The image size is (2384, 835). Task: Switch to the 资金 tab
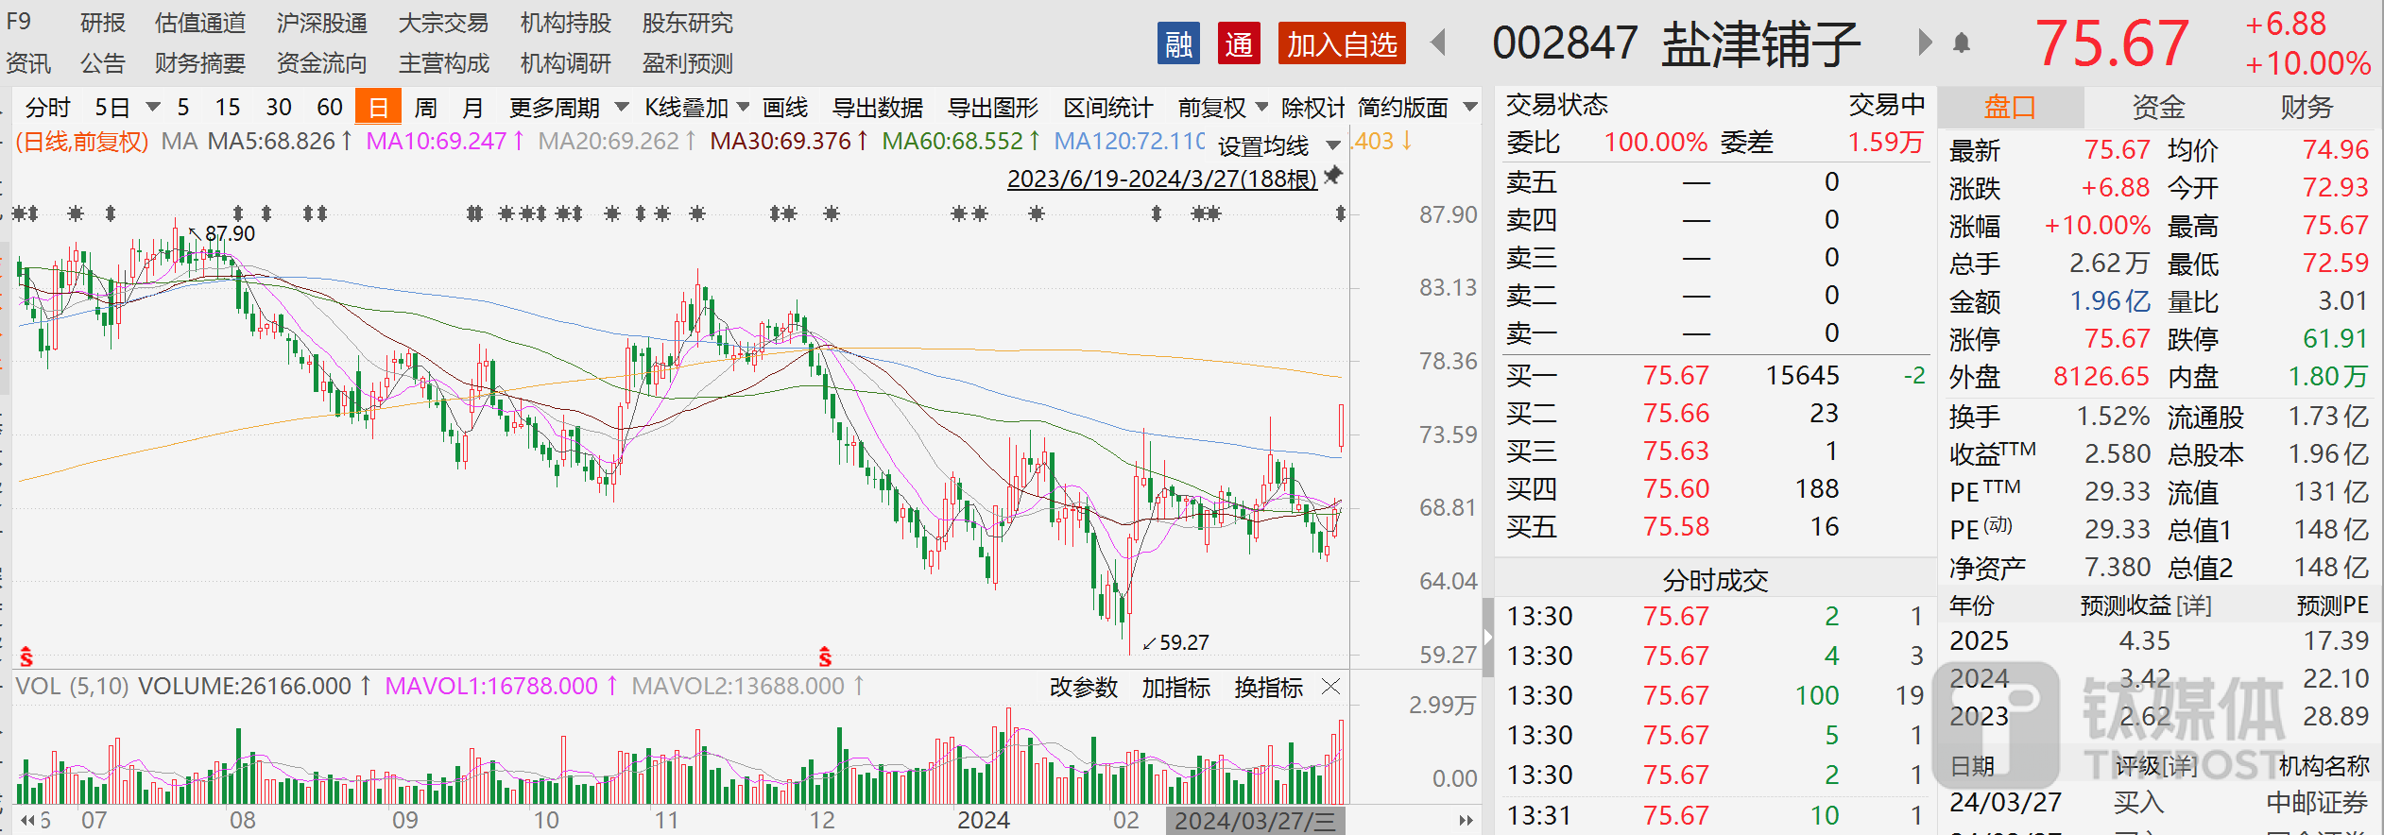(2158, 108)
